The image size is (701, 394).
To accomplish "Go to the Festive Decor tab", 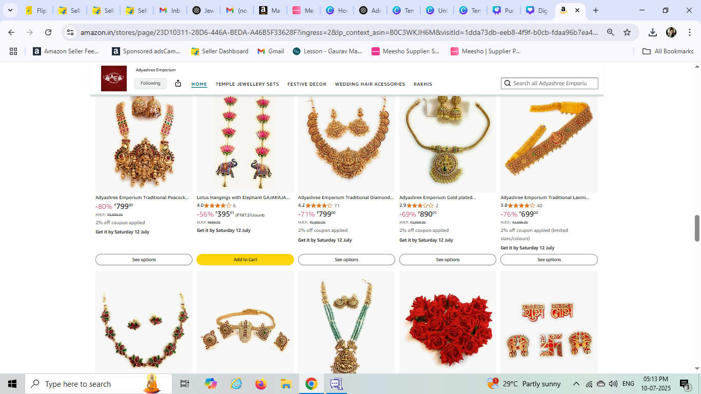I will [x=306, y=84].
